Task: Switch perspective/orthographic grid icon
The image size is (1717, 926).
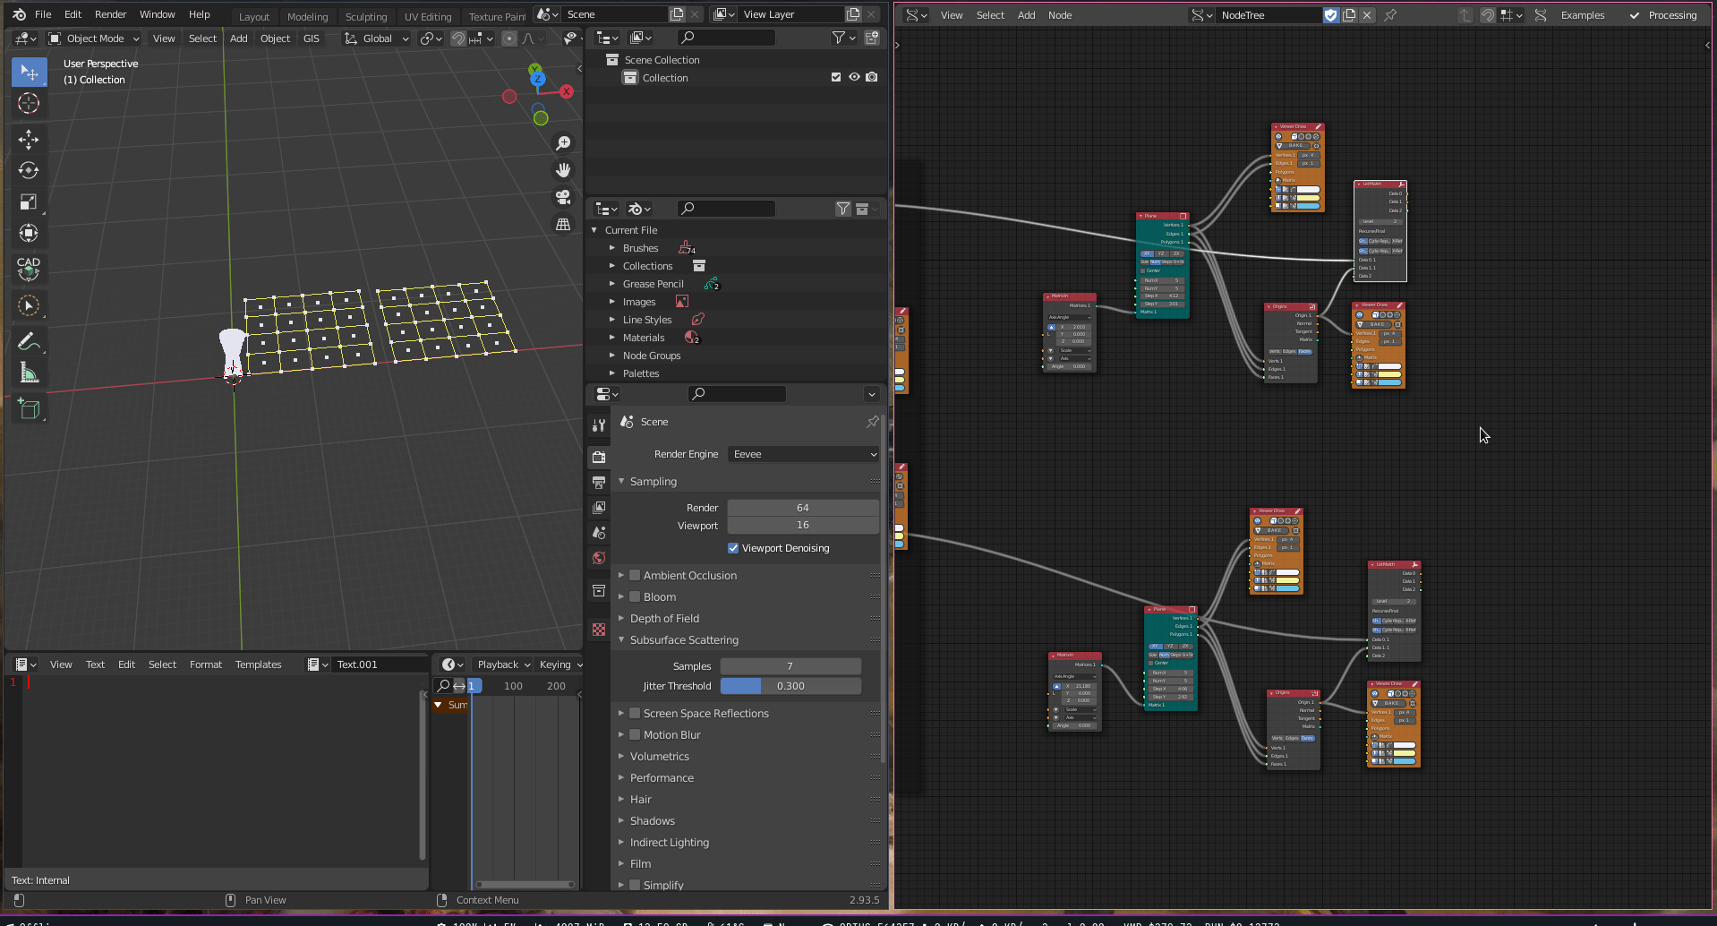Action: [x=563, y=224]
